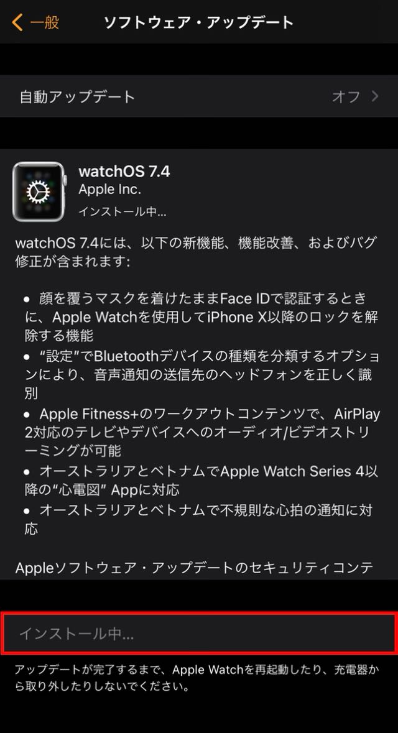Go back to 一般 settings
Image resolution: width=398 pixels, height=733 pixels.
click(x=35, y=22)
